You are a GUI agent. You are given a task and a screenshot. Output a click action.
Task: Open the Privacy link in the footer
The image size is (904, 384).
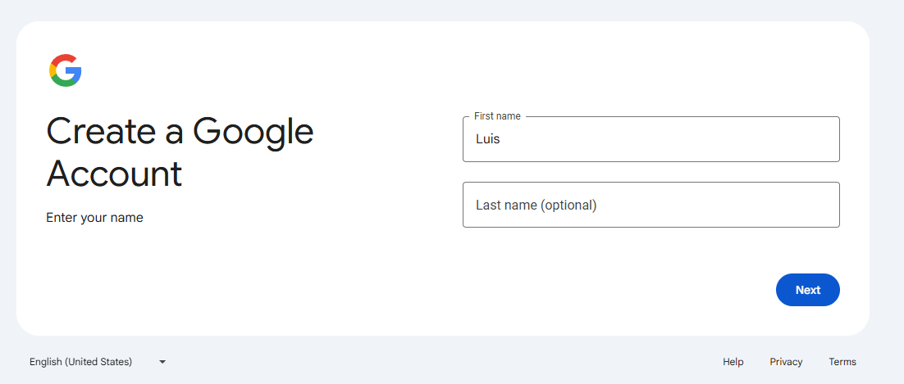tap(786, 362)
